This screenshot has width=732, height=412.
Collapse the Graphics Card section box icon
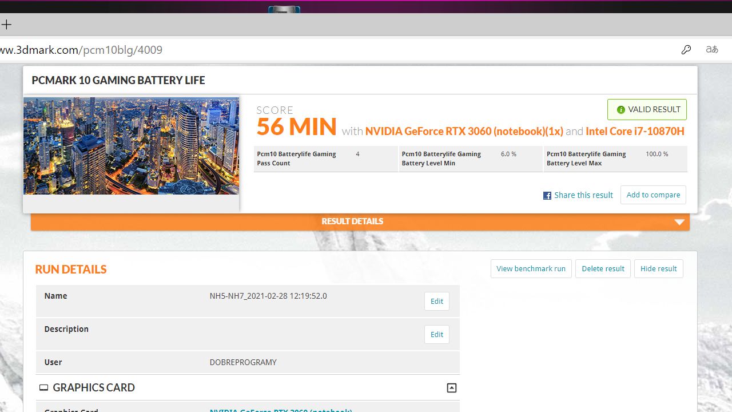tap(452, 388)
